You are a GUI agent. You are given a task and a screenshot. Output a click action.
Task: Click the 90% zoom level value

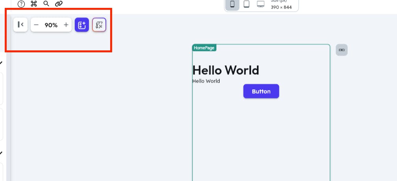click(x=51, y=25)
